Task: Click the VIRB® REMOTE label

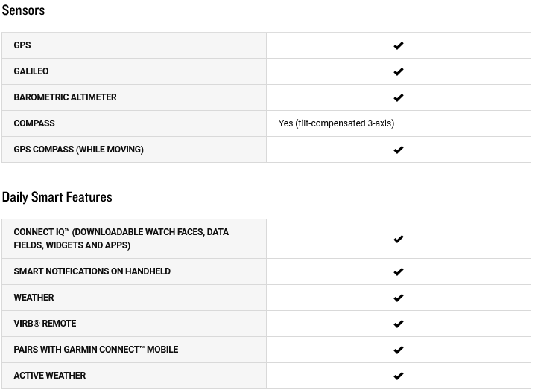Action: (45, 324)
